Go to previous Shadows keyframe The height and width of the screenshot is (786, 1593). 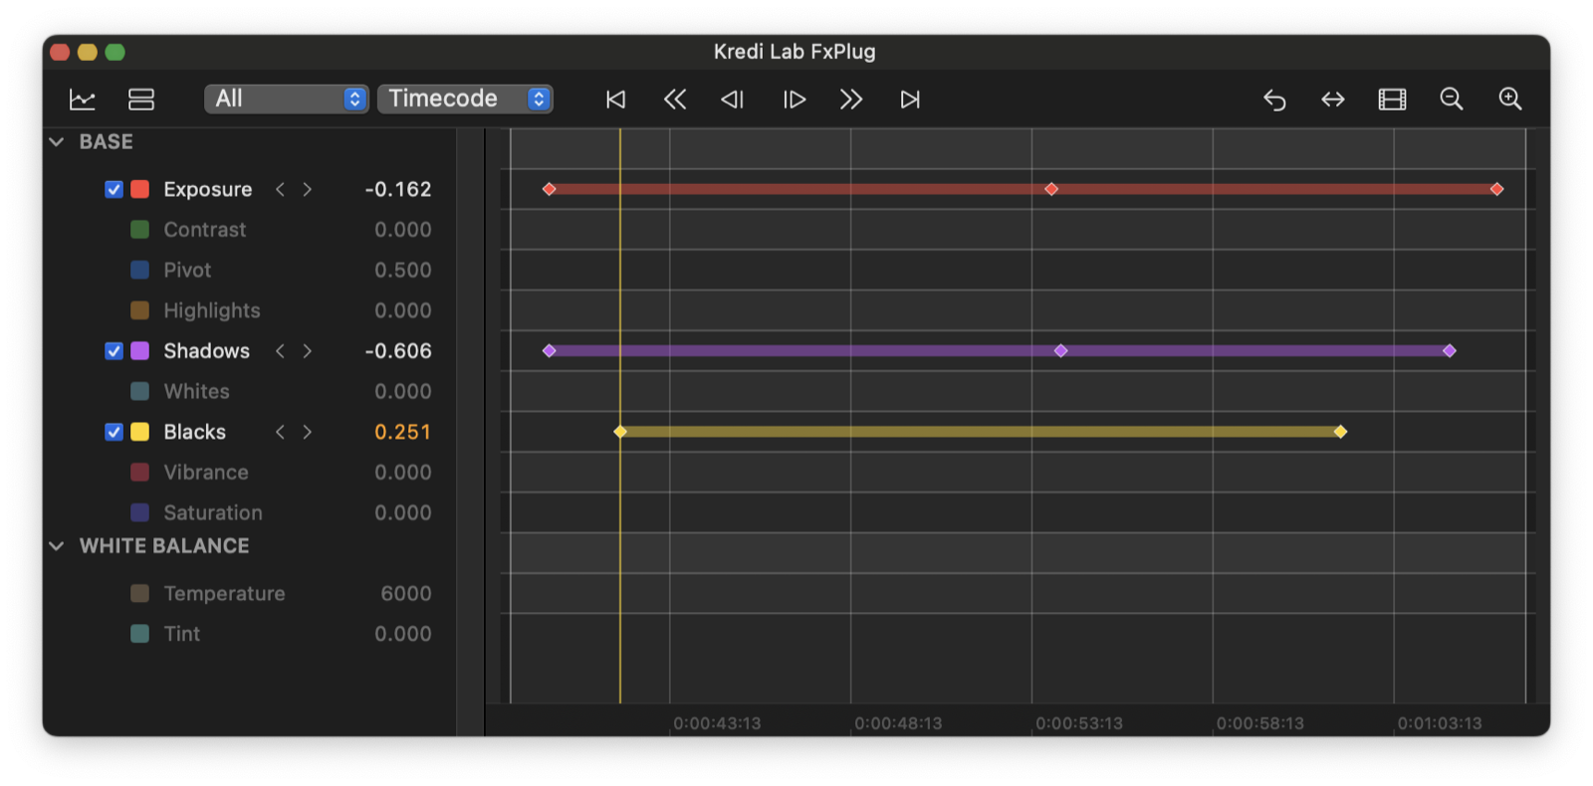pos(281,351)
